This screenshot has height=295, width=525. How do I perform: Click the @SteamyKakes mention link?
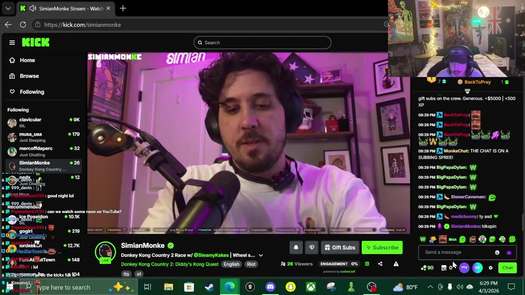(211, 255)
